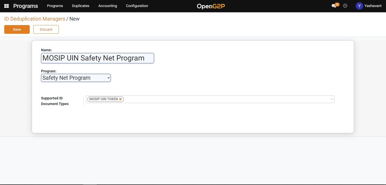
Task: Open the Configuration menu
Action: coord(137,6)
